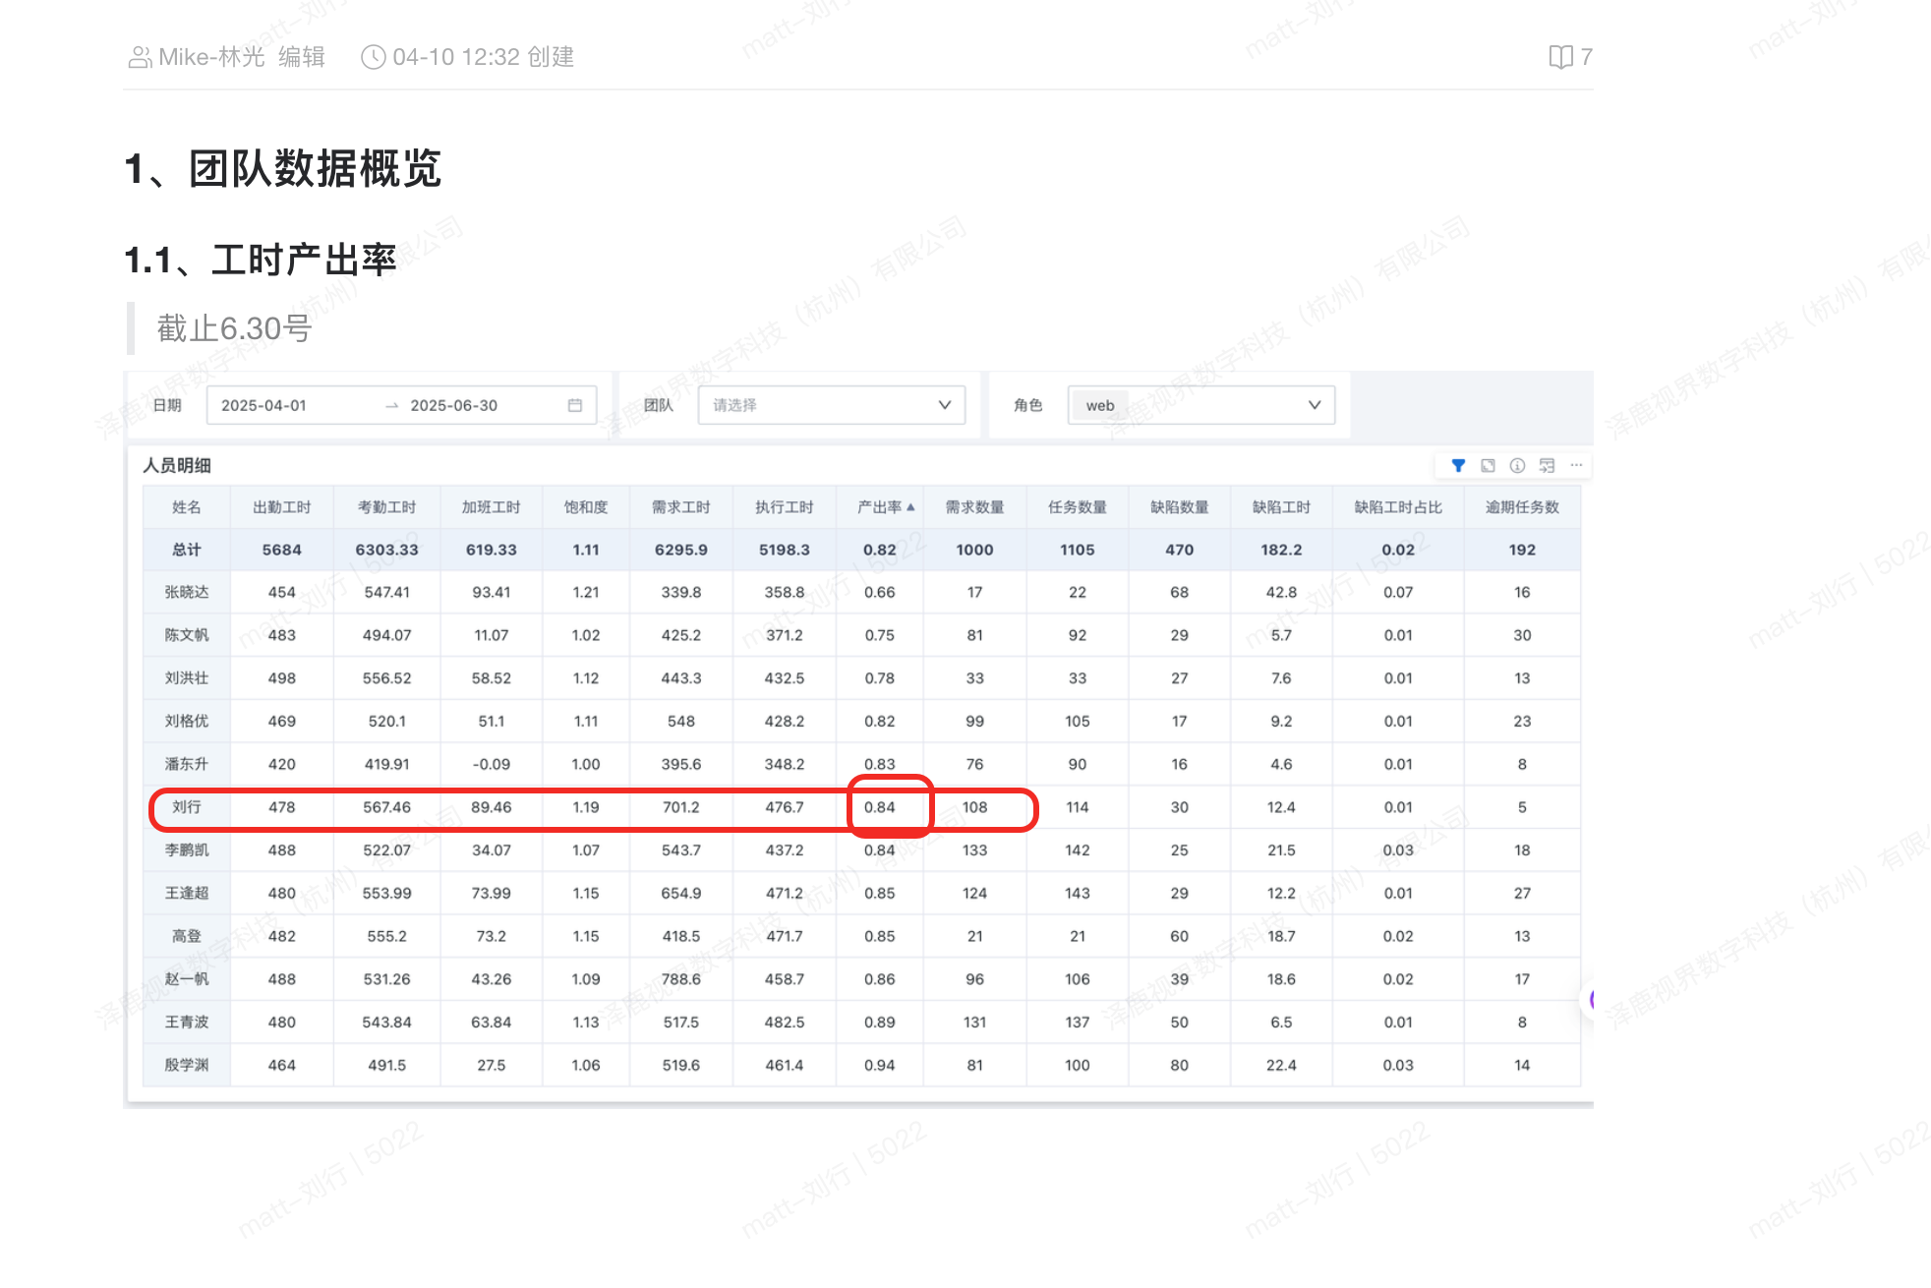Click the 需求工时 column header
1931x1288 pixels.
pyautogui.click(x=680, y=507)
